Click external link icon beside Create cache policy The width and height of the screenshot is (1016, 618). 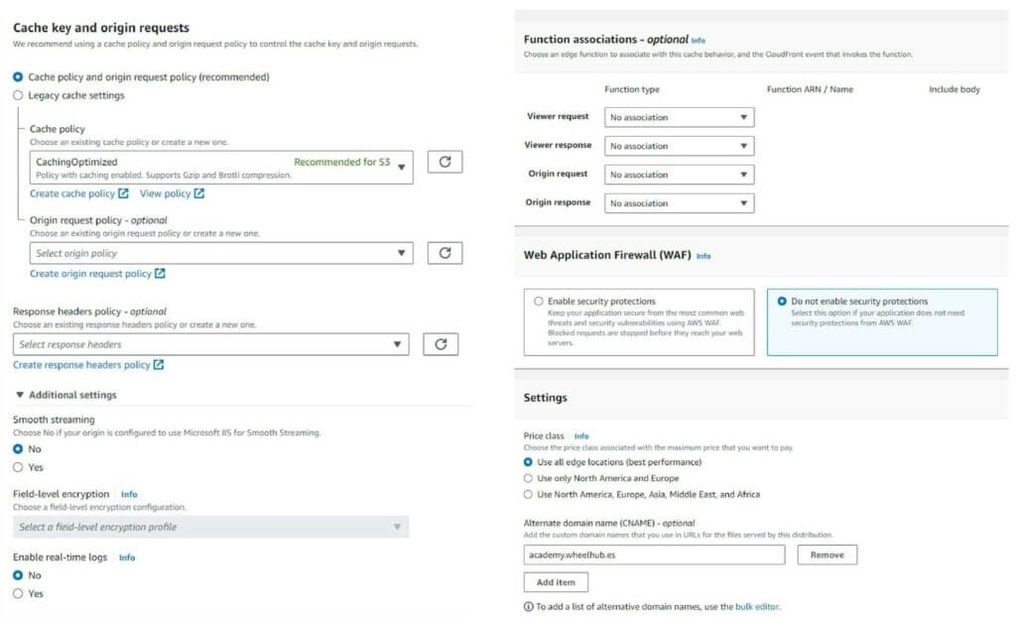tap(124, 193)
